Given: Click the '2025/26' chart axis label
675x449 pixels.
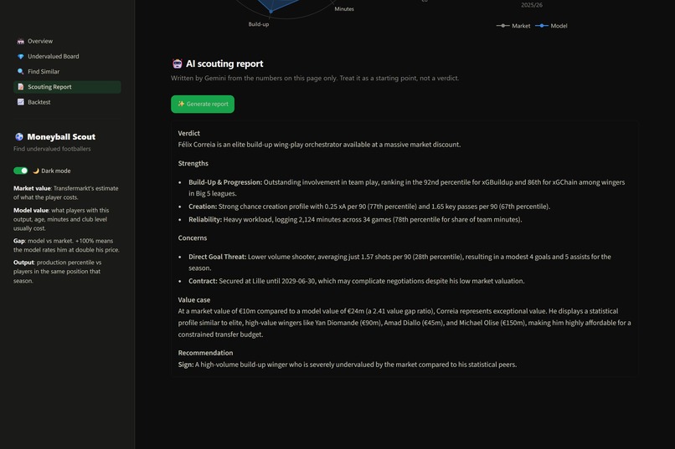Looking at the screenshot, I should pyautogui.click(x=532, y=5).
